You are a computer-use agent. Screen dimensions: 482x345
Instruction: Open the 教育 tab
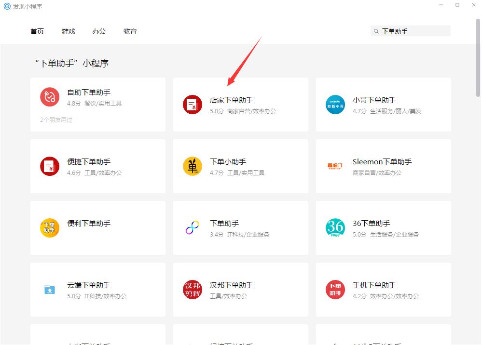click(x=130, y=31)
